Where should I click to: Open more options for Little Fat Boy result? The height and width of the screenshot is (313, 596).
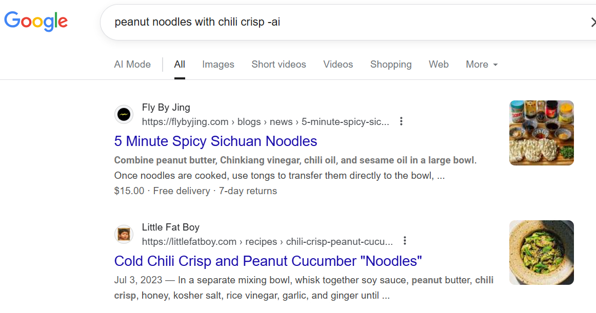(405, 241)
